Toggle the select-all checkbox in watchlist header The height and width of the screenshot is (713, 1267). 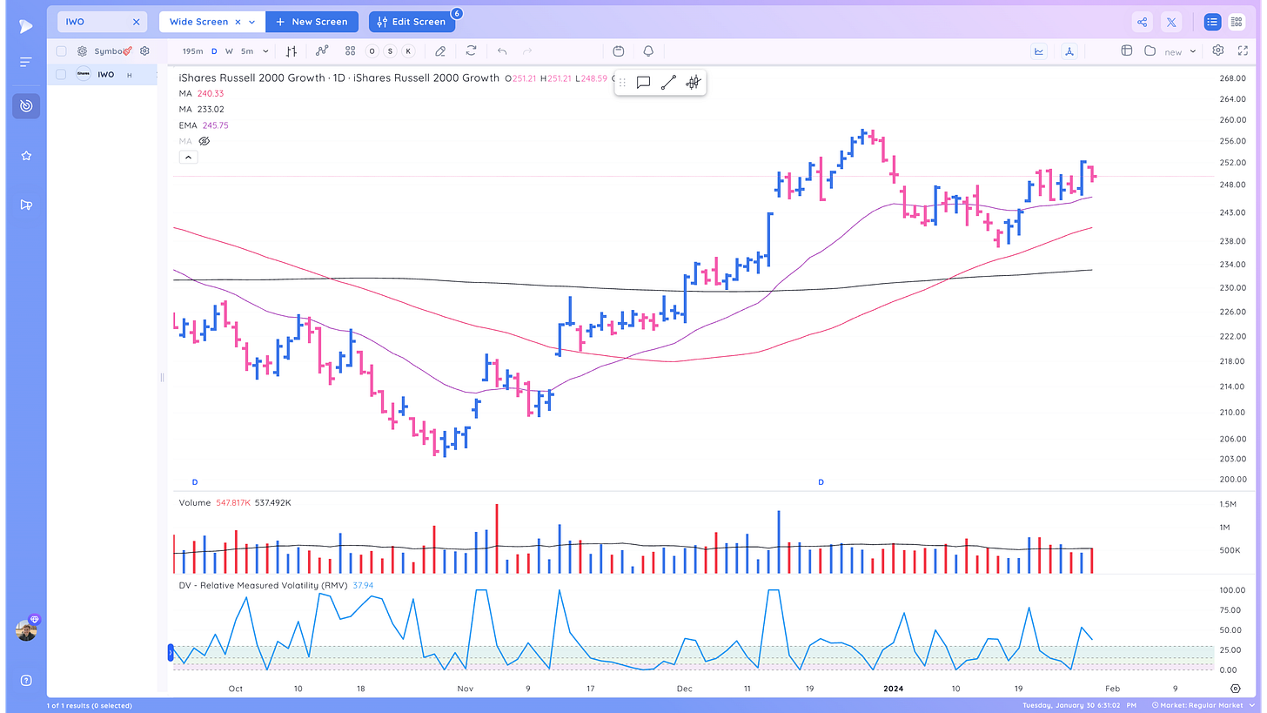[61, 51]
